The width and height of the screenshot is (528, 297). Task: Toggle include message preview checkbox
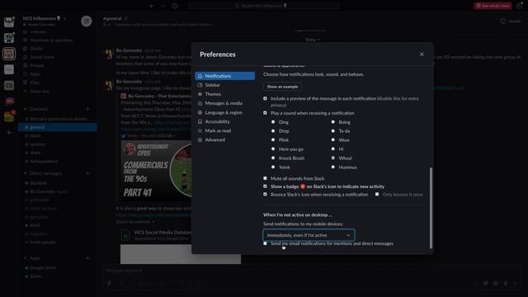tap(265, 98)
